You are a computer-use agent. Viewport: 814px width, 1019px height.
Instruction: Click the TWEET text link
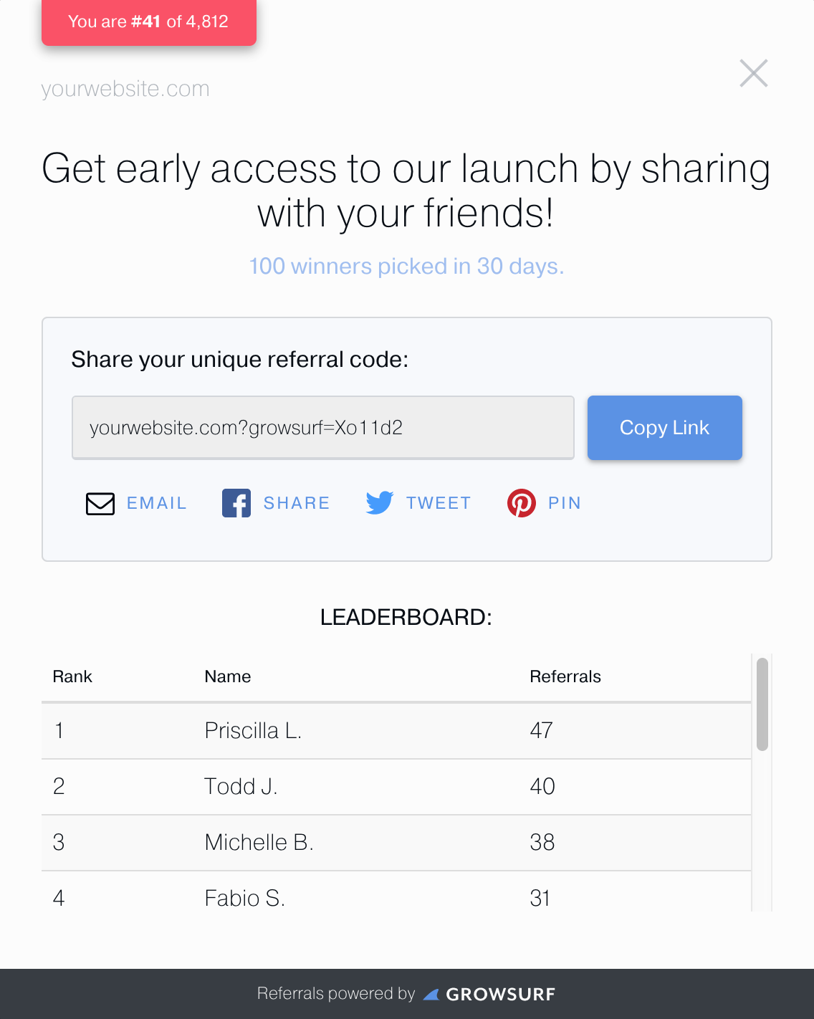click(439, 503)
